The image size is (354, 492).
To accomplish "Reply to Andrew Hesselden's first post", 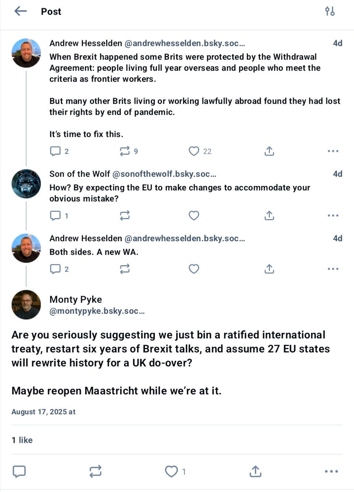I will (55, 151).
